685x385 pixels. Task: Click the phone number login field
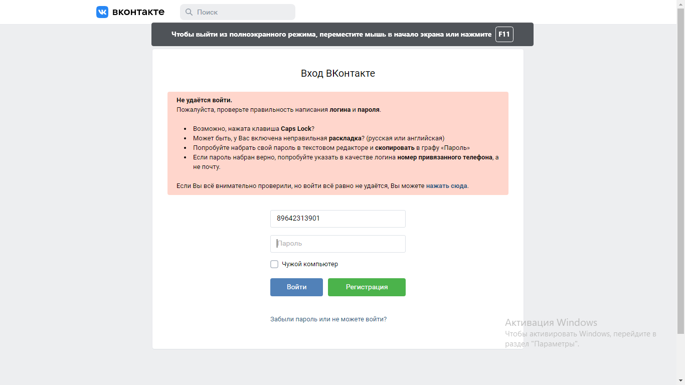(338, 219)
